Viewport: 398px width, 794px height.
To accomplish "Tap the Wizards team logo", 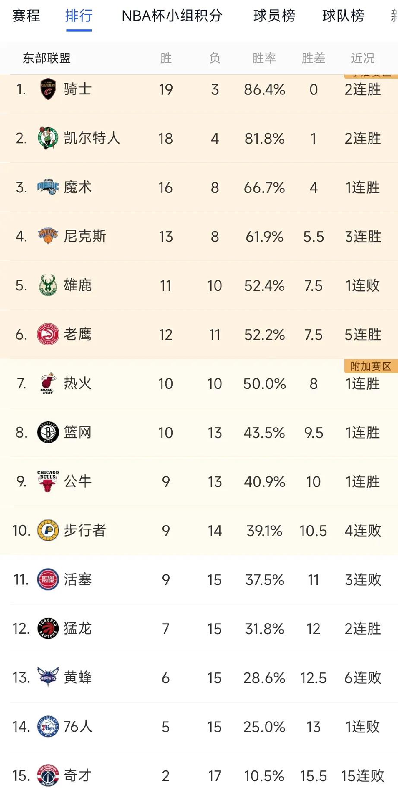I will pos(48,775).
